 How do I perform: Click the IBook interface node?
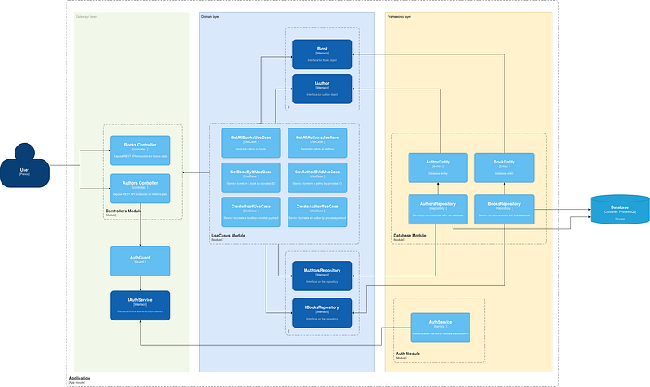coord(322,54)
